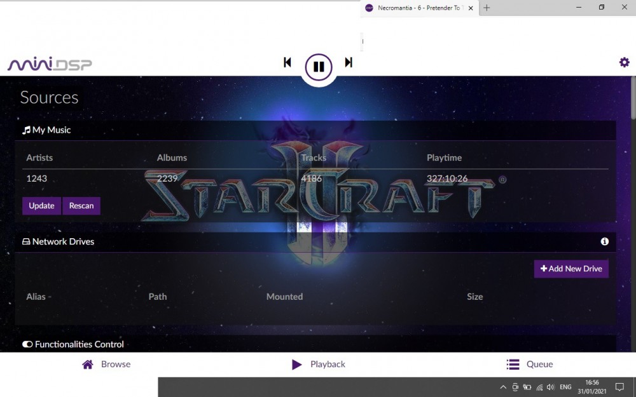Click the Functionalities Control section header
Viewport: 636px width, 397px height.
click(315, 344)
